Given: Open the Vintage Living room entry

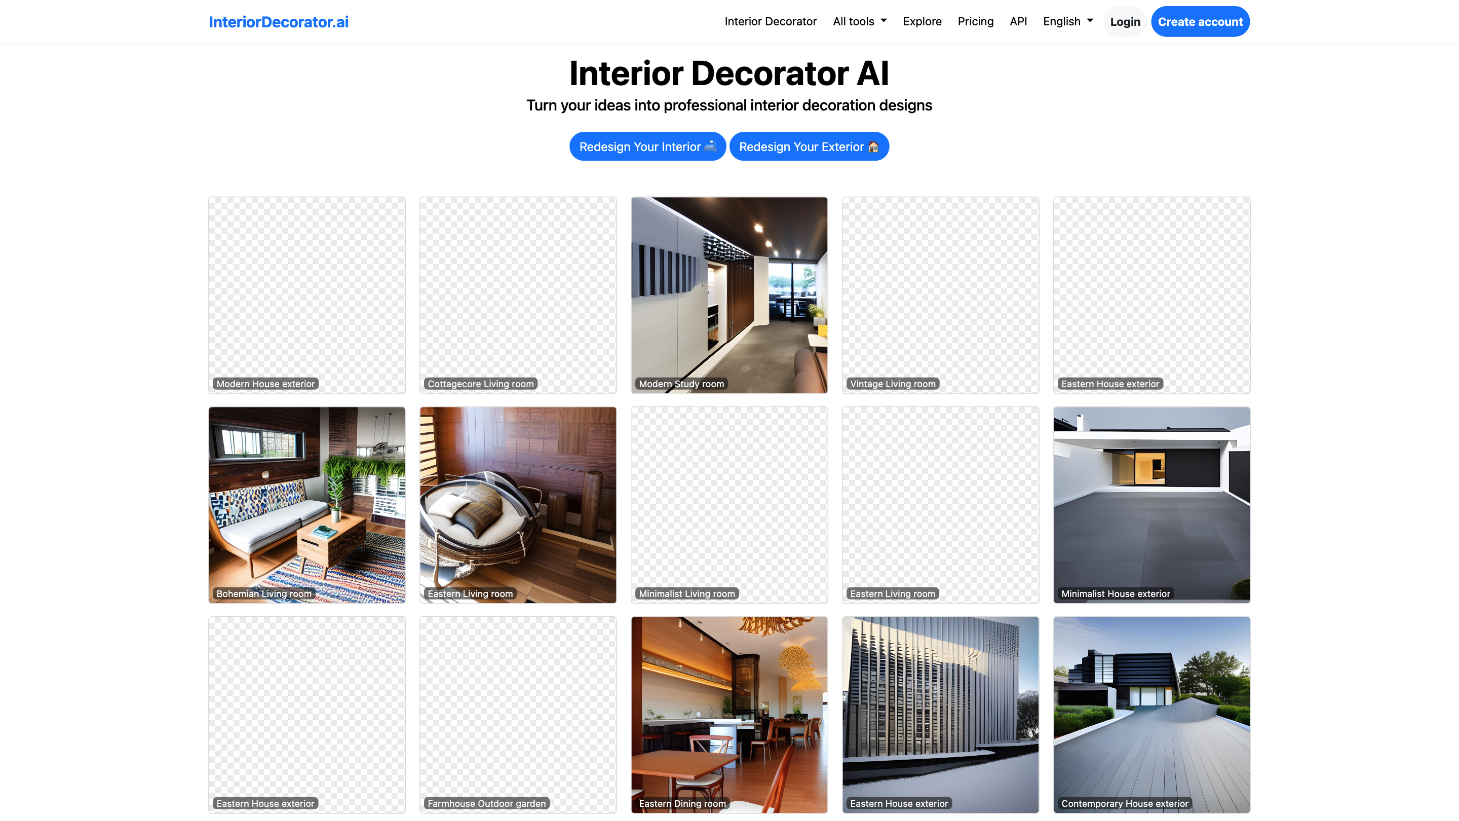Looking at the screenshot, I should click(x=940, y=294).
